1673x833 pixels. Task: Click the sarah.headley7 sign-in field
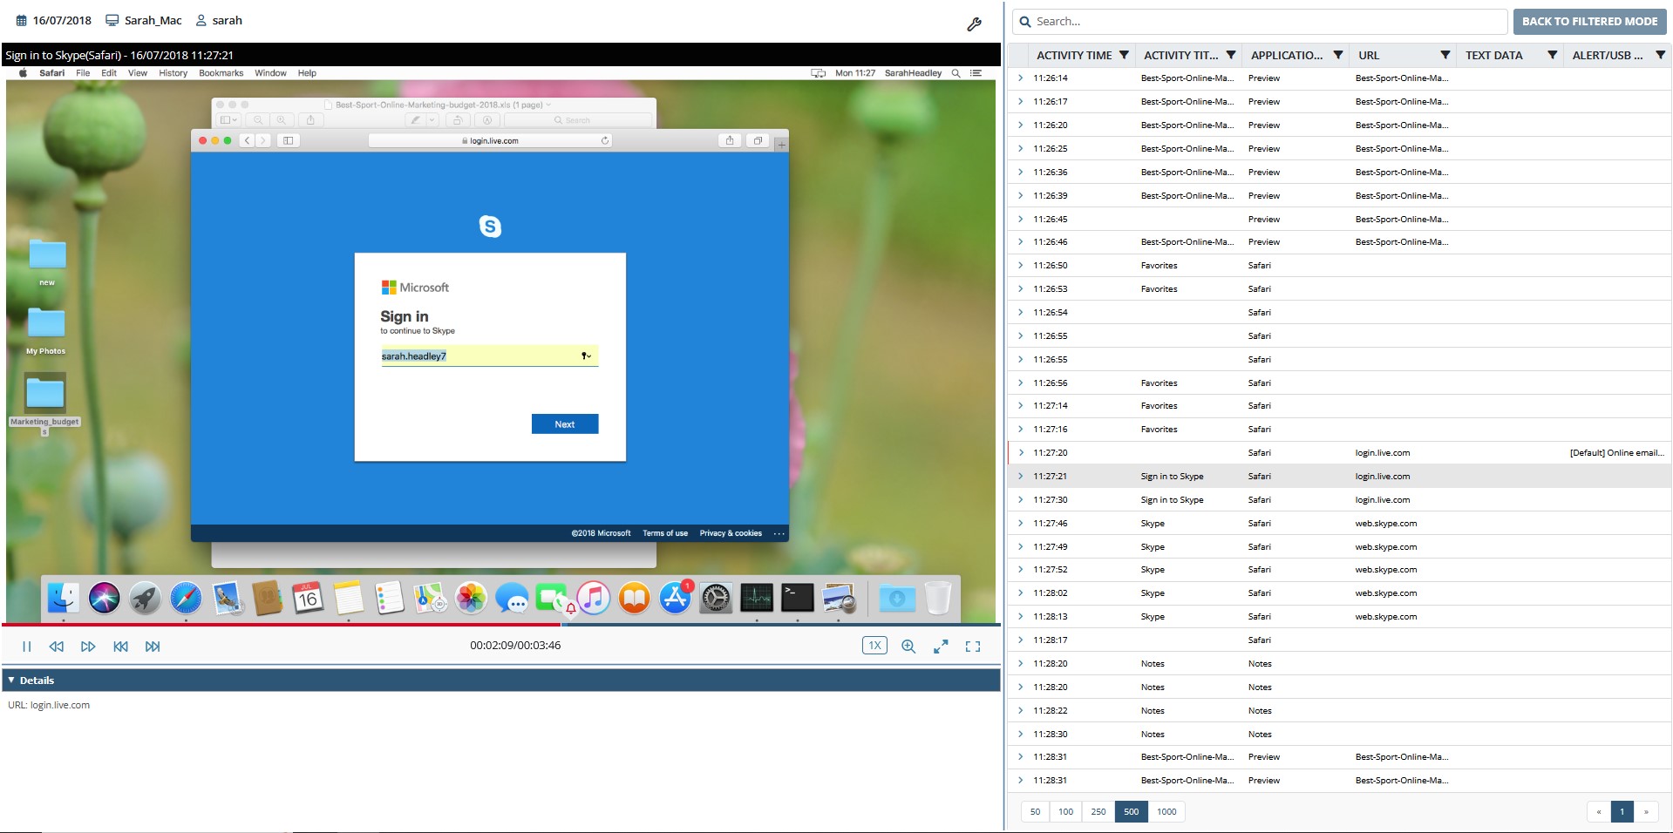pyautogui.click(x=489, y=356)
